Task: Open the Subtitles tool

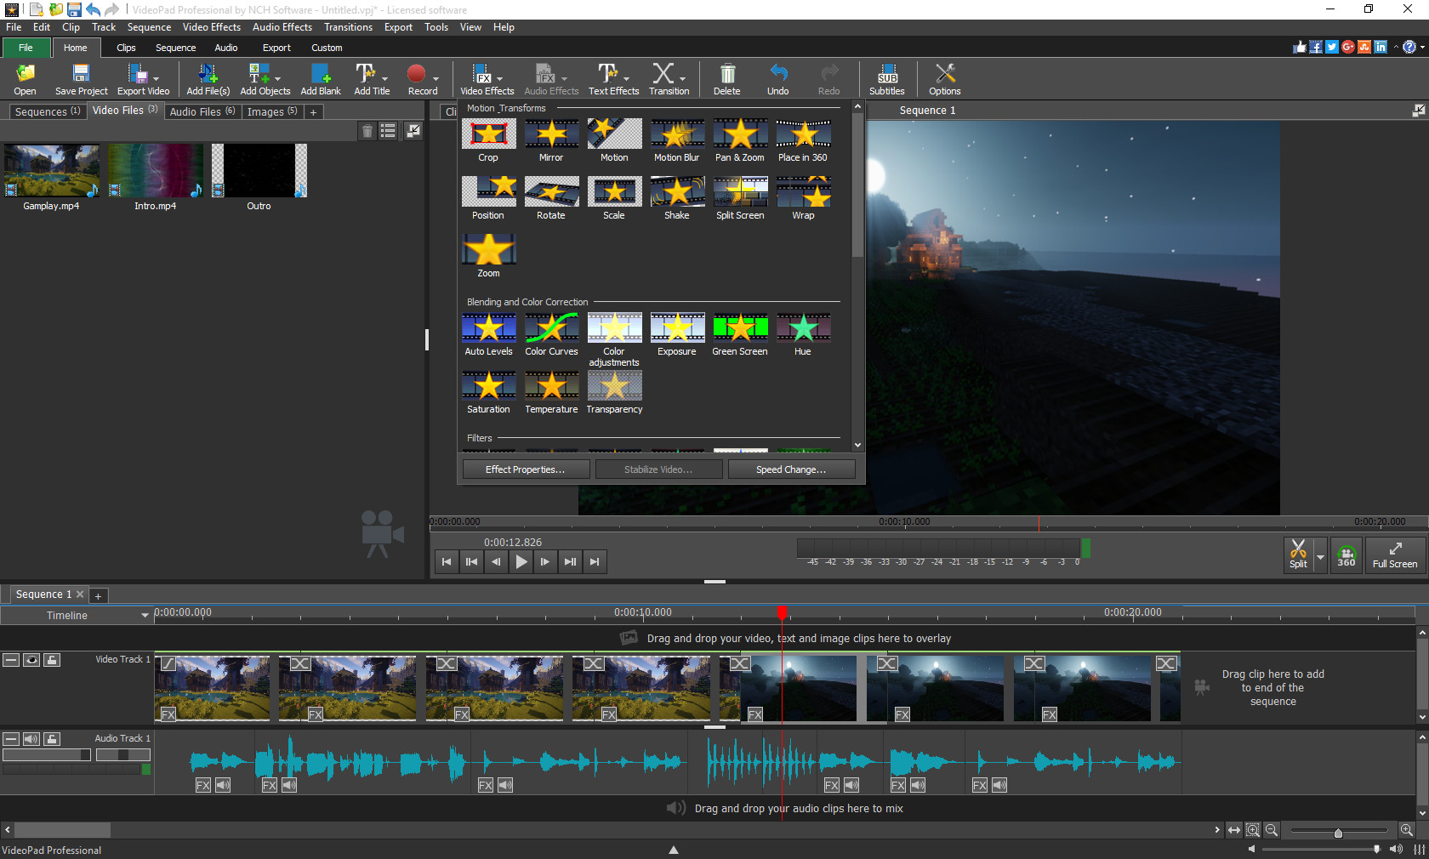Action: (x=887, y=78)
